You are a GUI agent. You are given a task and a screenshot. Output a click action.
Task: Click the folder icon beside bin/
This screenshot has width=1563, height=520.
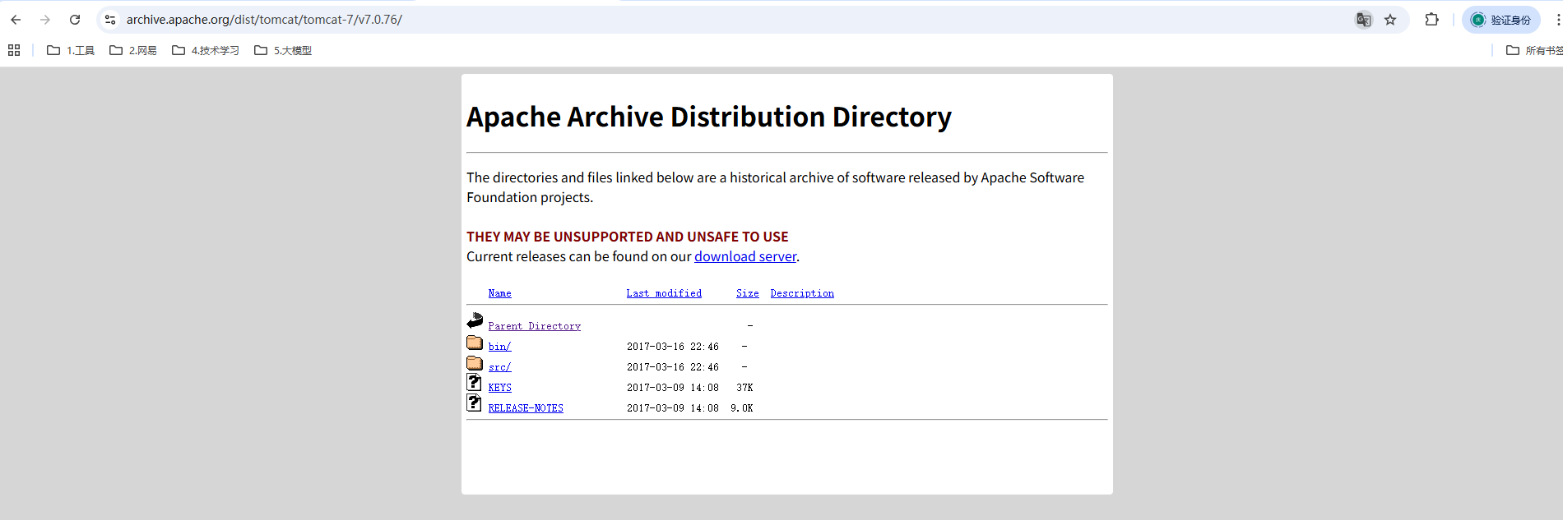point(475,343)
